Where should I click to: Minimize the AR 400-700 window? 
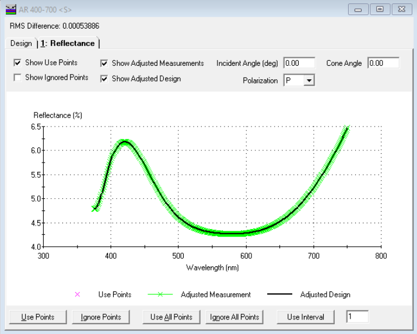pos(358,9)
